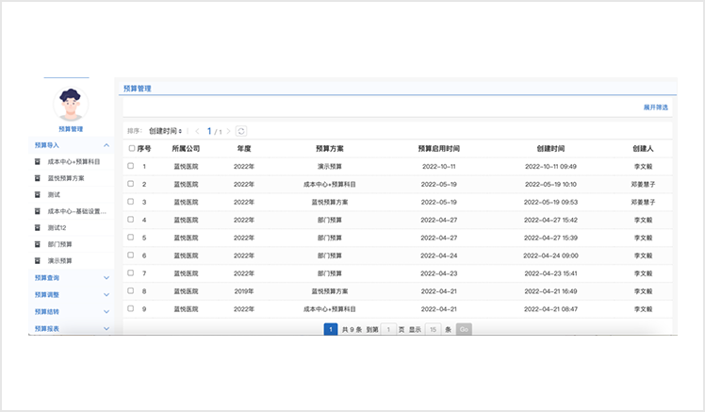Open the 预算管理 tab at top
This screenshot has width=705, height=412.
point(138,88)
